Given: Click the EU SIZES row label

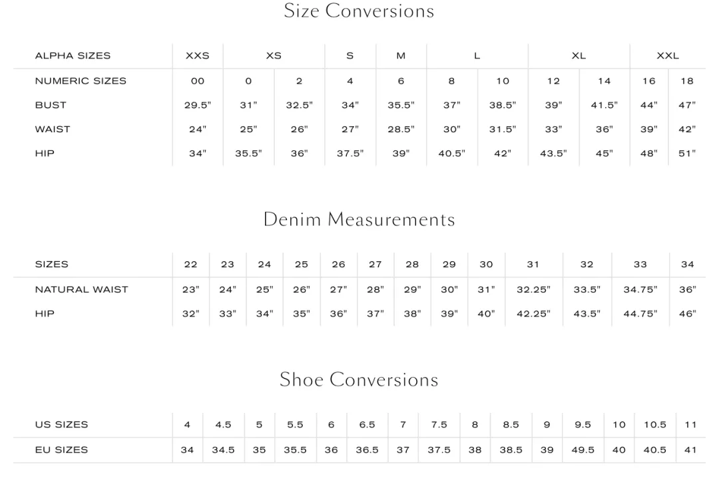Looking at the screenshot, I should pos(61,450).
